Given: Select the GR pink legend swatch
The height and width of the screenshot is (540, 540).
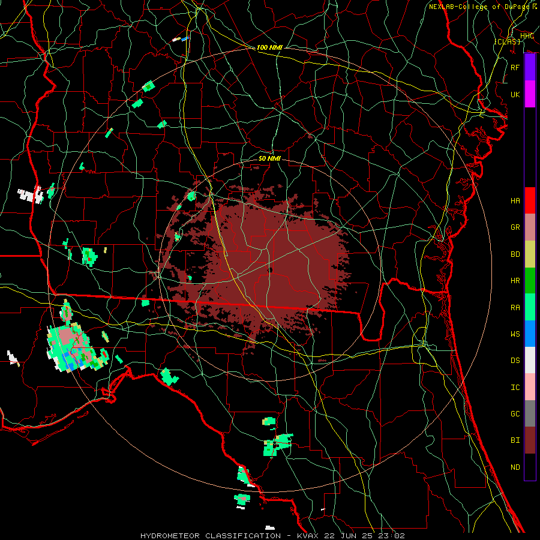Looking at the screenshot, I should click(530, 227).
